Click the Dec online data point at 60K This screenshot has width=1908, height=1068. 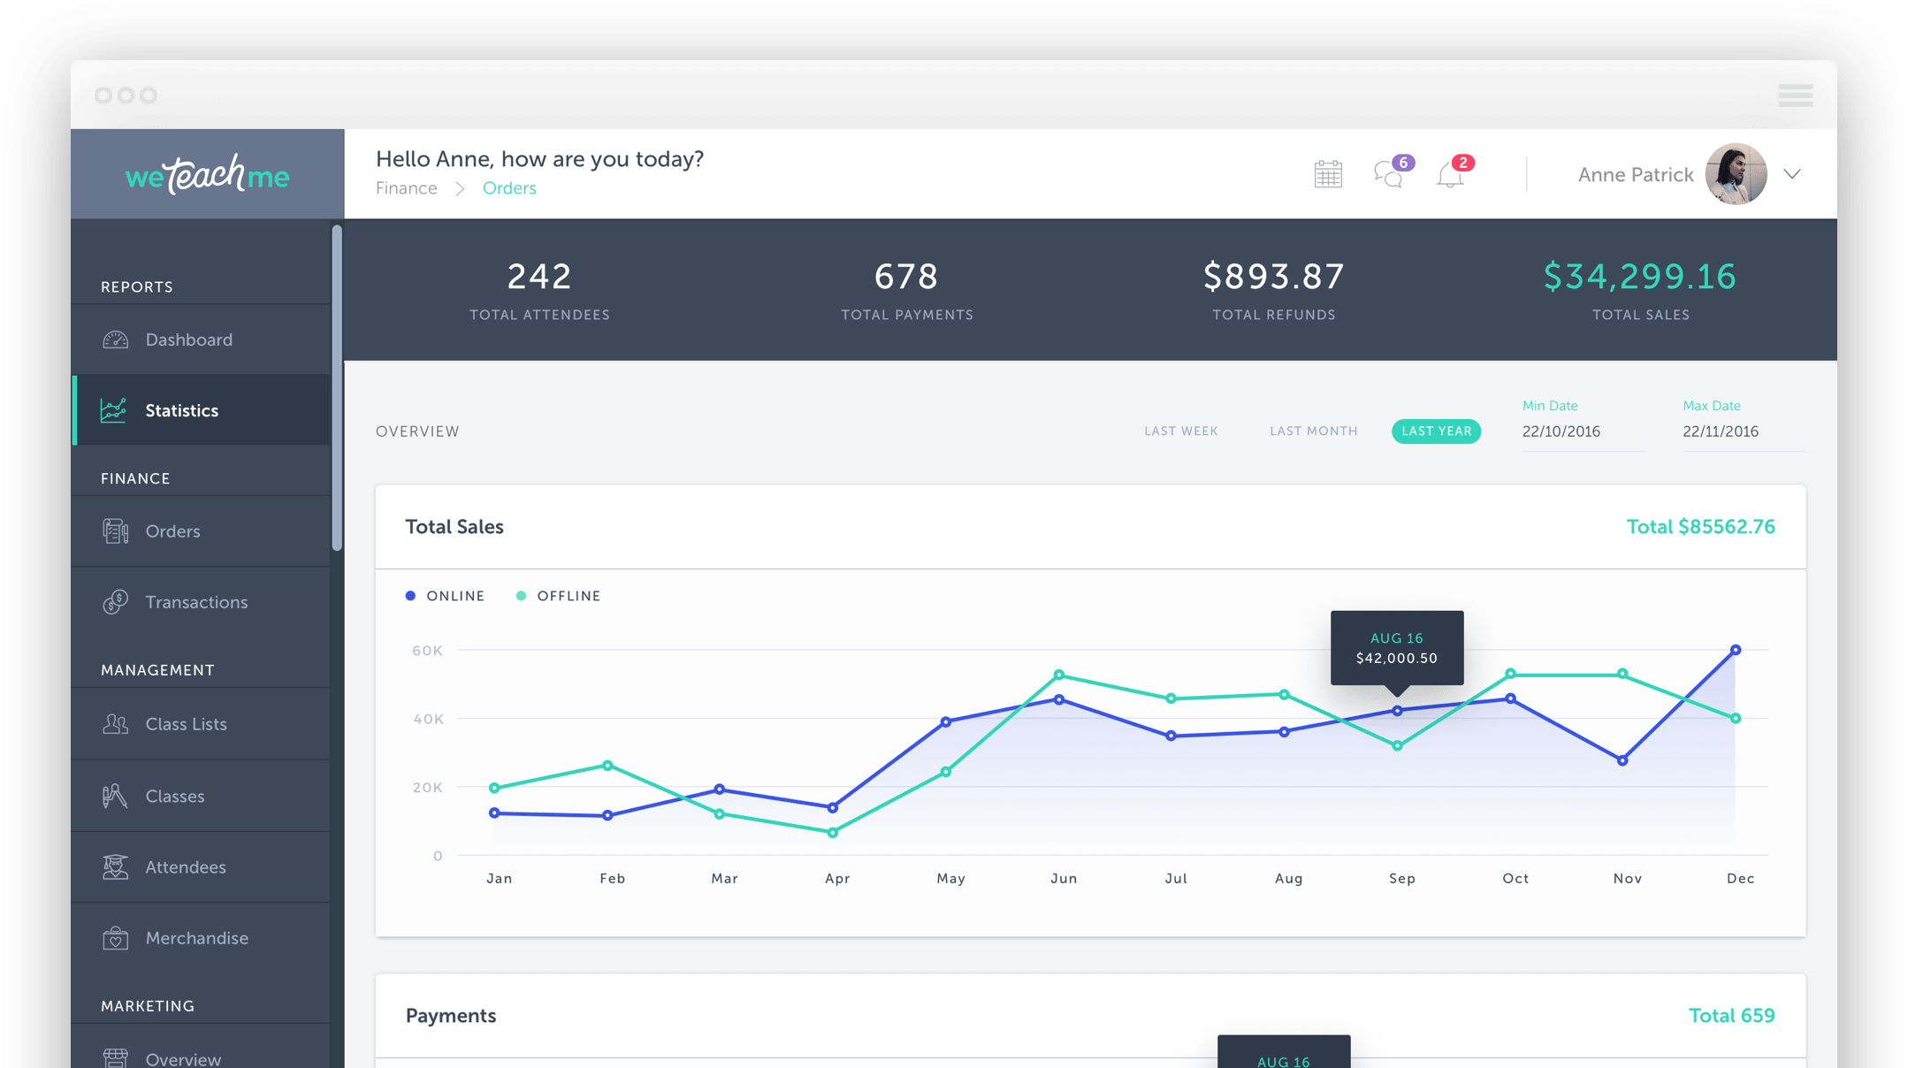coord(1736,650)
